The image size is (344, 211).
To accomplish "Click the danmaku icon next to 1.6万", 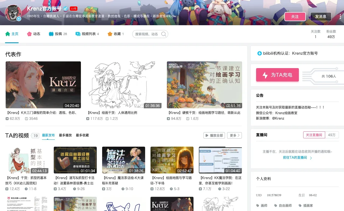I will coord(188,119).
